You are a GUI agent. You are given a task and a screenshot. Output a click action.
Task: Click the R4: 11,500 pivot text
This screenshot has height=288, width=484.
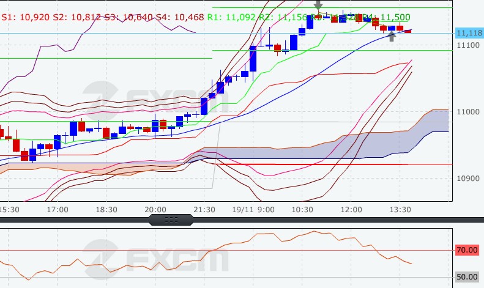(386, 17)
